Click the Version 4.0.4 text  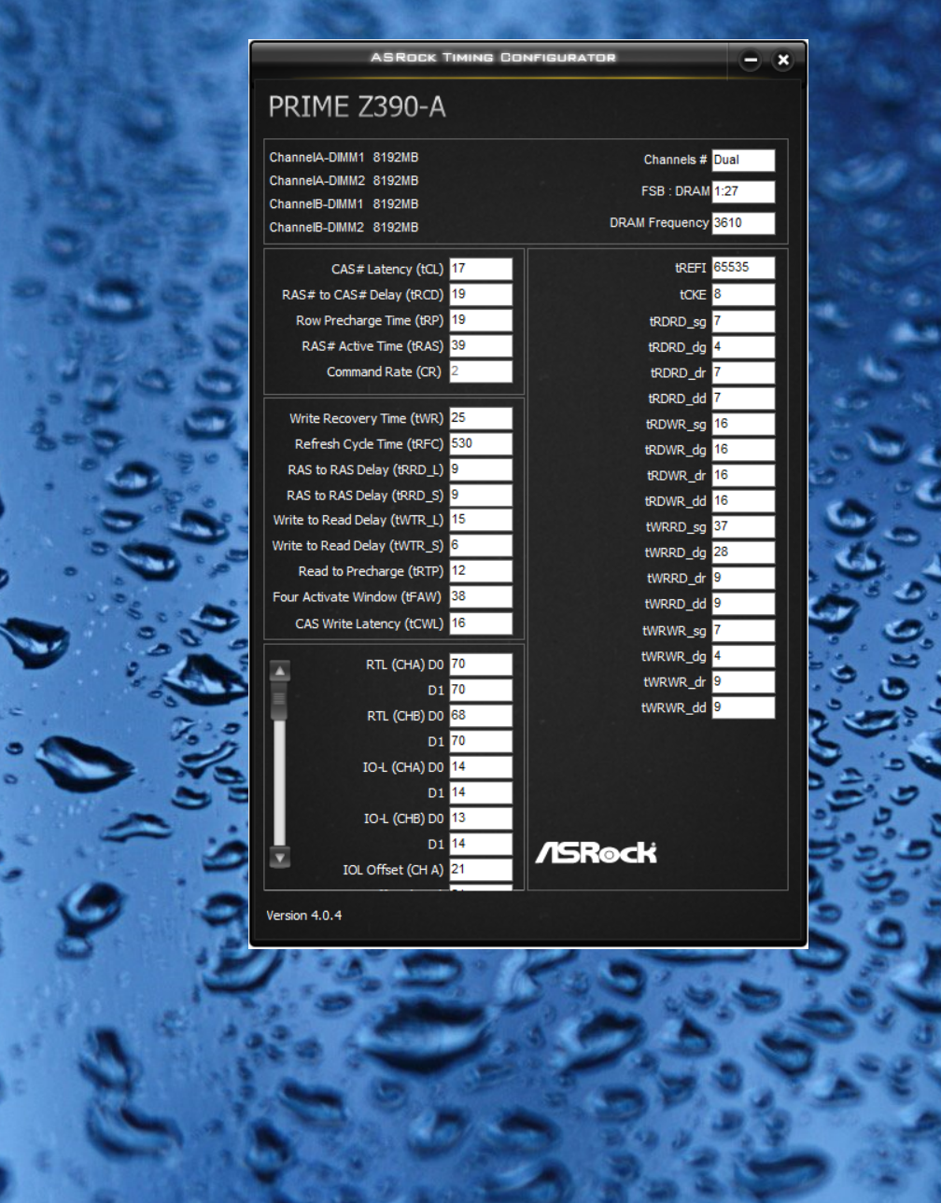[x=304, y=916]
